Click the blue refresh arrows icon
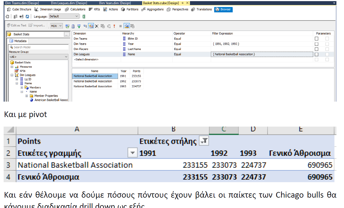The height and width of the screenshot is (208, 344). pos(27,17)
